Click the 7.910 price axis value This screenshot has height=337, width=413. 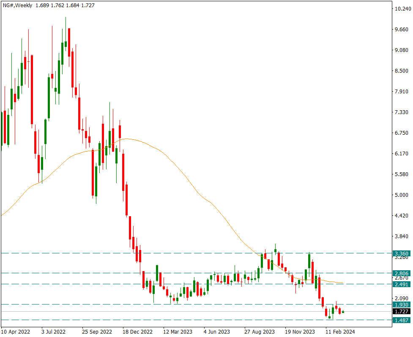click(x=402, y=92)
